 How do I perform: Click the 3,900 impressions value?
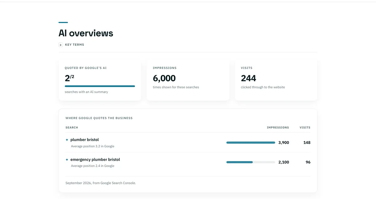(284, 143)
